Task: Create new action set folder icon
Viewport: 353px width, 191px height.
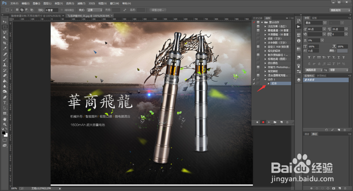Action: [x=275, y=122]
